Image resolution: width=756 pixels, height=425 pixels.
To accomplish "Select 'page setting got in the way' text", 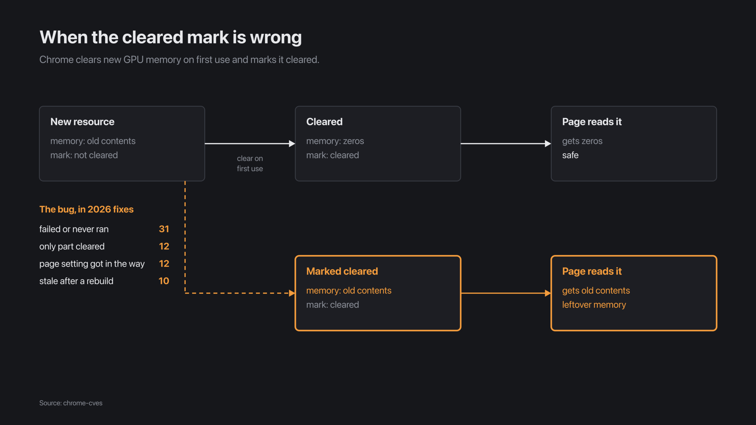I will click(92, 264).
